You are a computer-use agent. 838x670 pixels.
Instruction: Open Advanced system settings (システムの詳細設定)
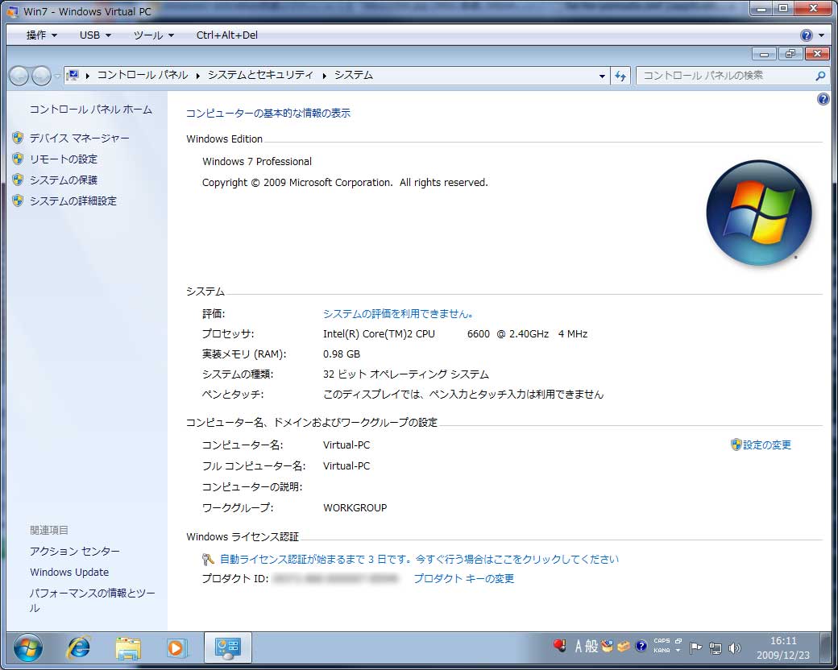(73, 201)
